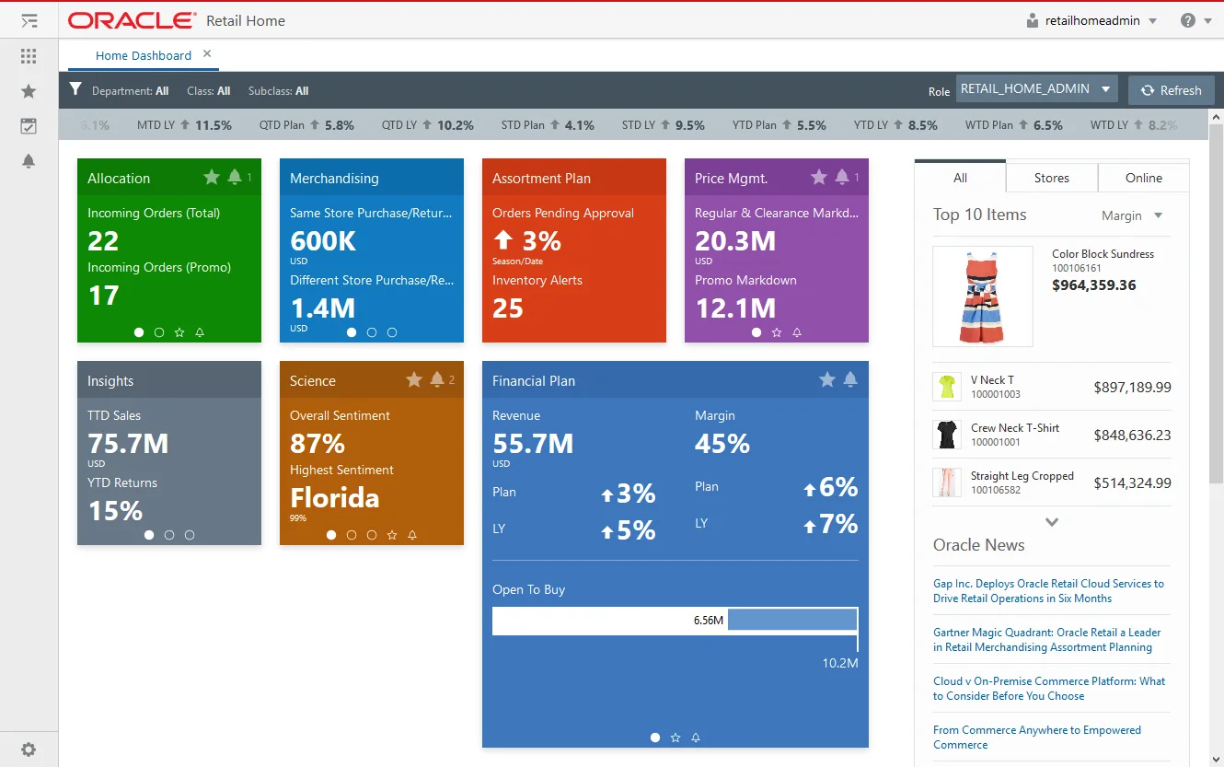The image size is (1224, 767).
Task: Expand the Top 10 Items list with the down chevron
Action: click(x=1051, y=521)
